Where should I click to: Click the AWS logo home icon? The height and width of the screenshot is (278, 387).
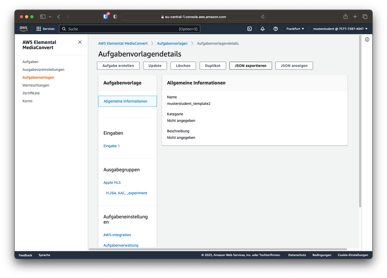[23, 29]
